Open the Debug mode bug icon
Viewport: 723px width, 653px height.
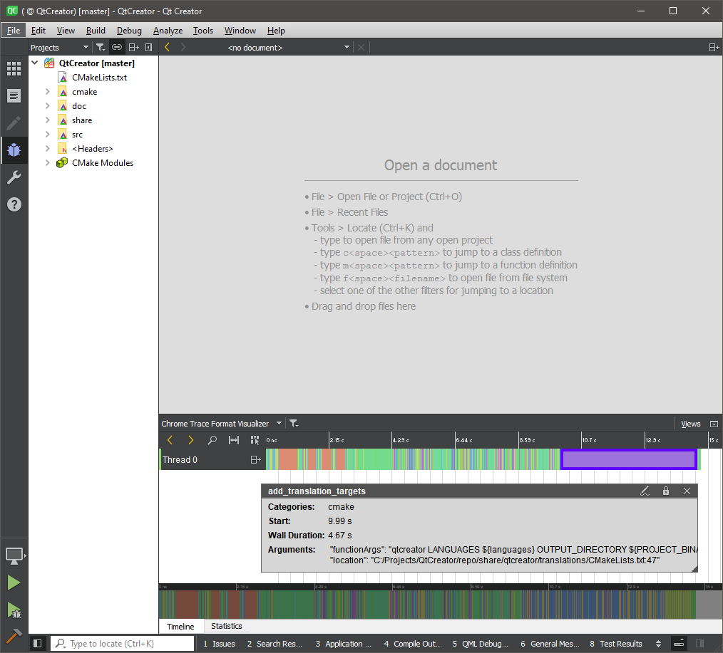[14, 150]
